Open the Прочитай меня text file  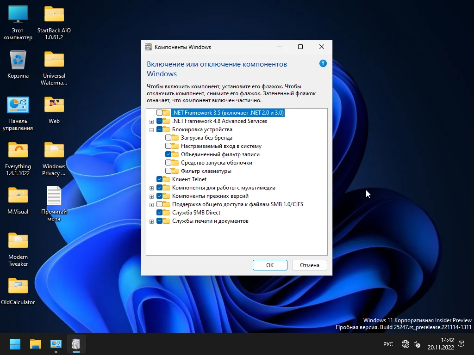(54, 196)
